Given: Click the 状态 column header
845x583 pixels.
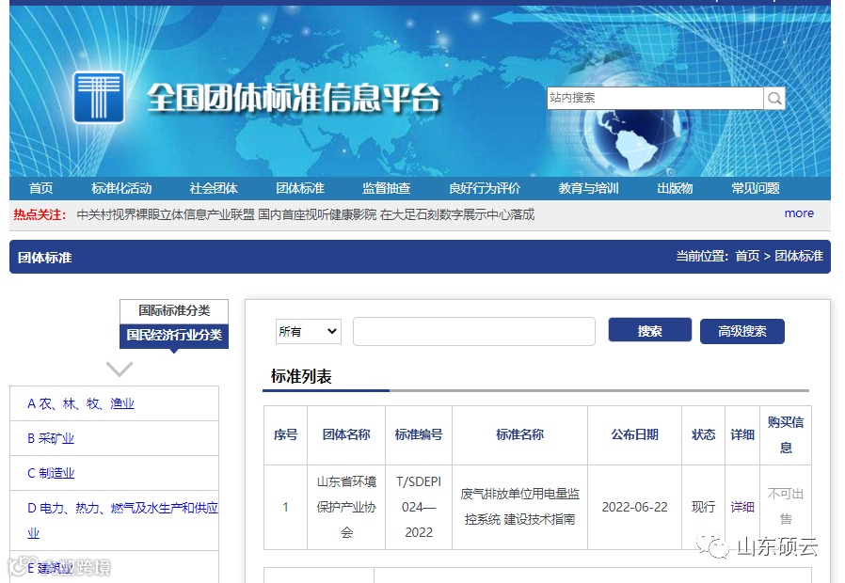Looking at the screenshot, I should coord(703,435).
